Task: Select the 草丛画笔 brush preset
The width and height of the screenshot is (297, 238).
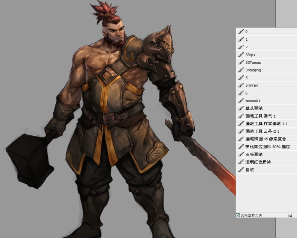Action: [x=266, y=108]
